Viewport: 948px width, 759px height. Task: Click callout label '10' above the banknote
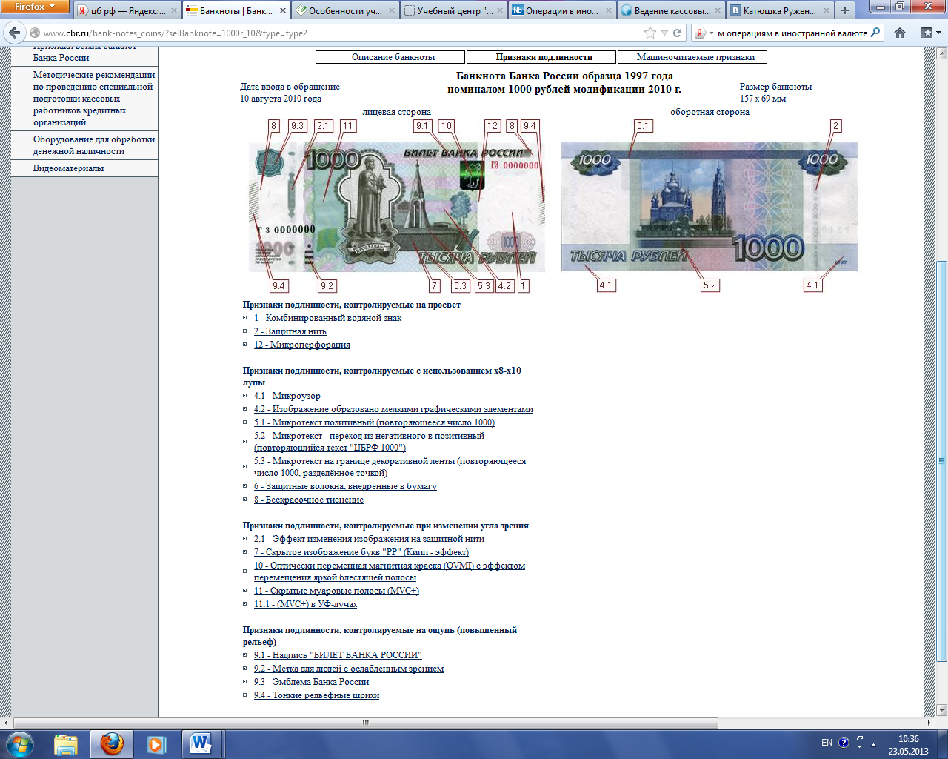pyautogui.click(x=446, y=126)
